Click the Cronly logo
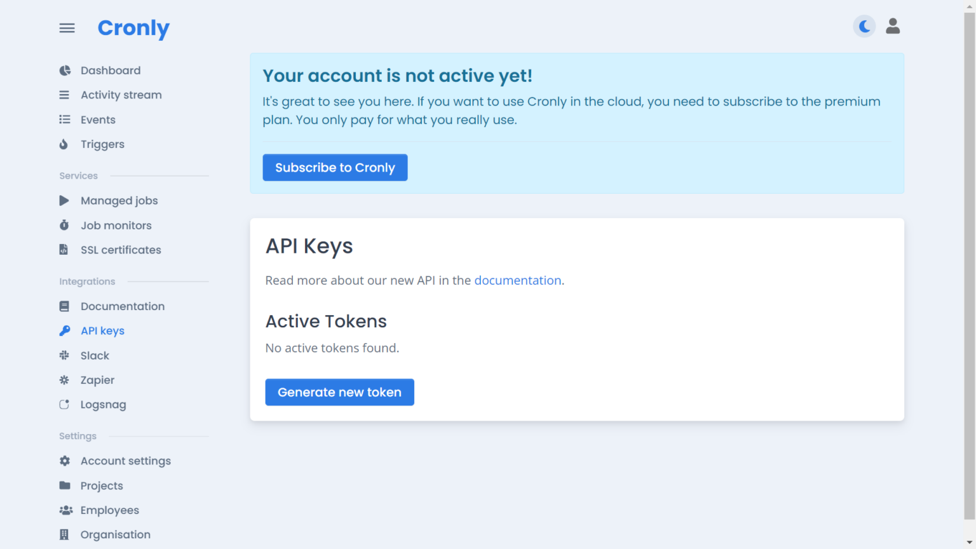This screenshot has width=976, height=549. (x=133, y=28)
